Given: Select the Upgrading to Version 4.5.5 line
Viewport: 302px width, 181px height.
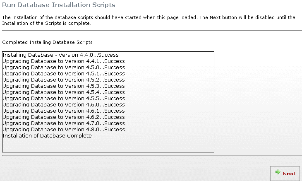Looking at the screenshot, I should 64,98.
